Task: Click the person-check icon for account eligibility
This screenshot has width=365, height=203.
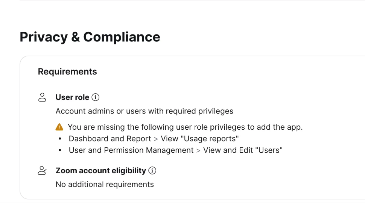Action: click(x=42, y=171)
